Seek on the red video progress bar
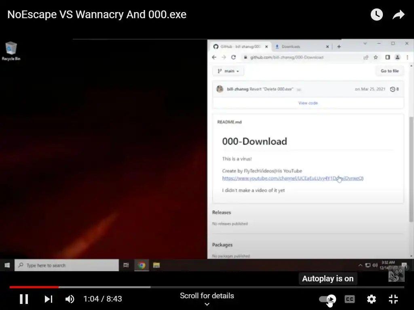Viewport: 414px width, 310px height. coord(34,287)
